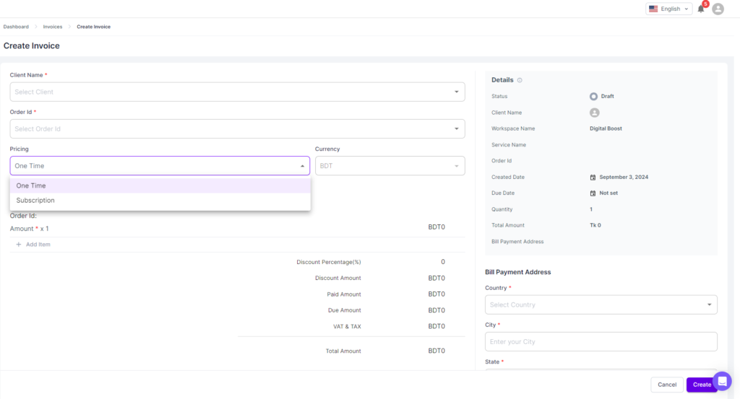The height and width of the screenshot is (399, 740).
Task: Click the Created Date calendar icon
Action: click(x=593, y=177)
